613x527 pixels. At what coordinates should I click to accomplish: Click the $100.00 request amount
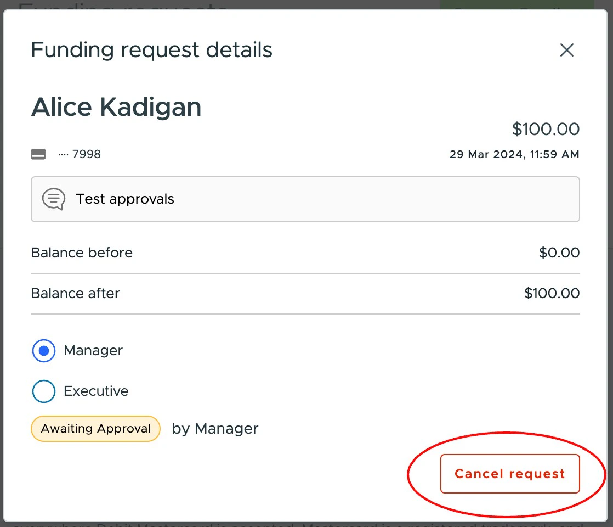click(x=546, y=129)
